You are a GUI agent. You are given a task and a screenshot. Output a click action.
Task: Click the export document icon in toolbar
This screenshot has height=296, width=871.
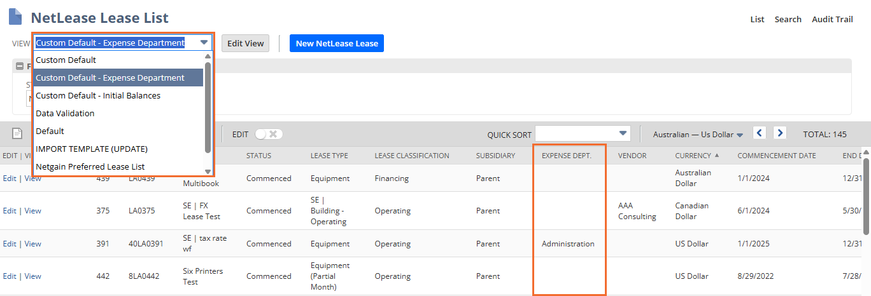pos(17,133)
